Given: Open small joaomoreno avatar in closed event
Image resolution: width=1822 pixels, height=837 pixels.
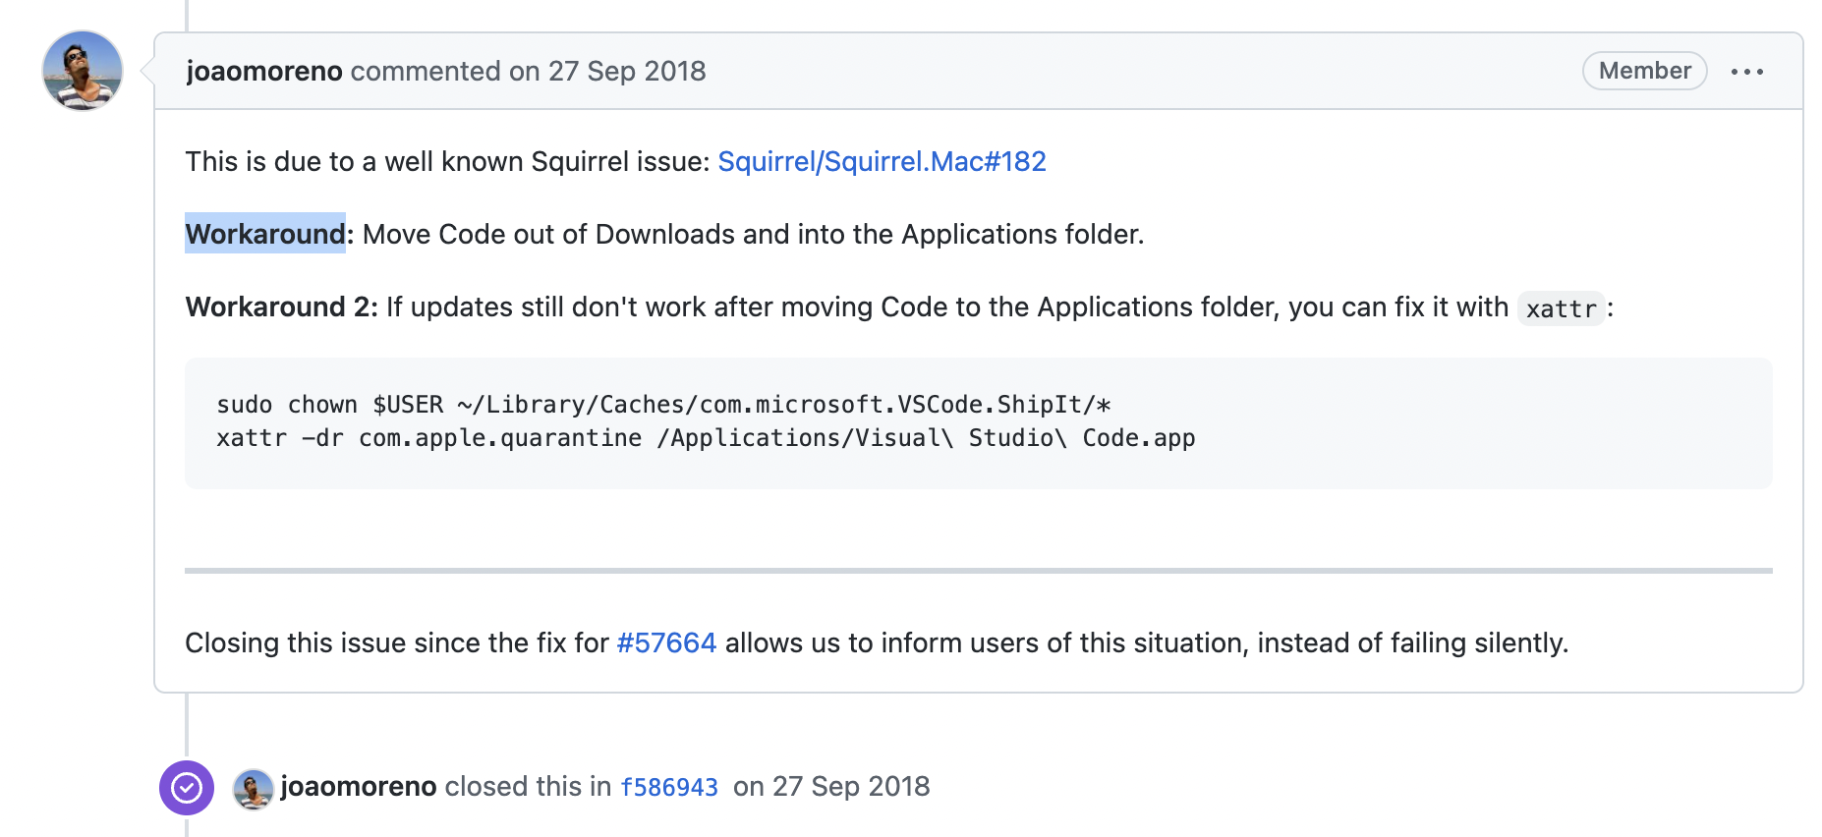Looking at the screenshot, I should (254, 789).
